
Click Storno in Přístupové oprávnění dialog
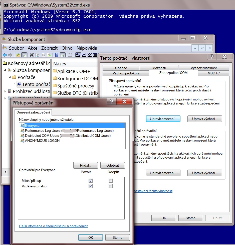click(117, 237)
